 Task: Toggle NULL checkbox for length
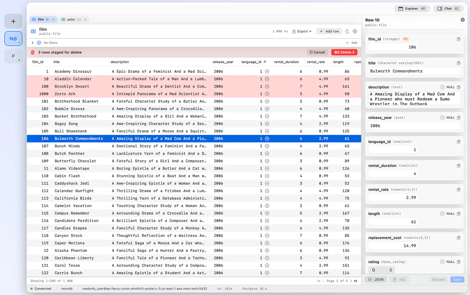442,214
